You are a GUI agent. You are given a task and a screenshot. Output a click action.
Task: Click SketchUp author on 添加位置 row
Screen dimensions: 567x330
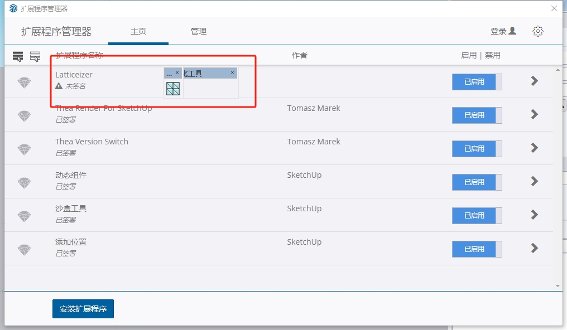[x=304, y=242]
